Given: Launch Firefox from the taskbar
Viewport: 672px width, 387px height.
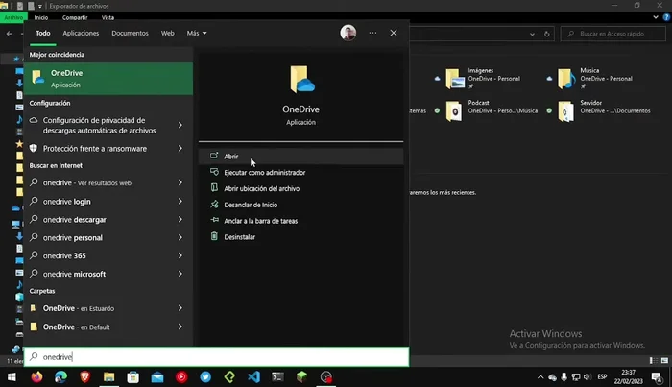Looking at the screenshot, I should tap(36, 376).
